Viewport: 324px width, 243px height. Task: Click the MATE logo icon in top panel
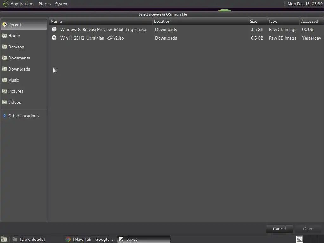(5, 4)
